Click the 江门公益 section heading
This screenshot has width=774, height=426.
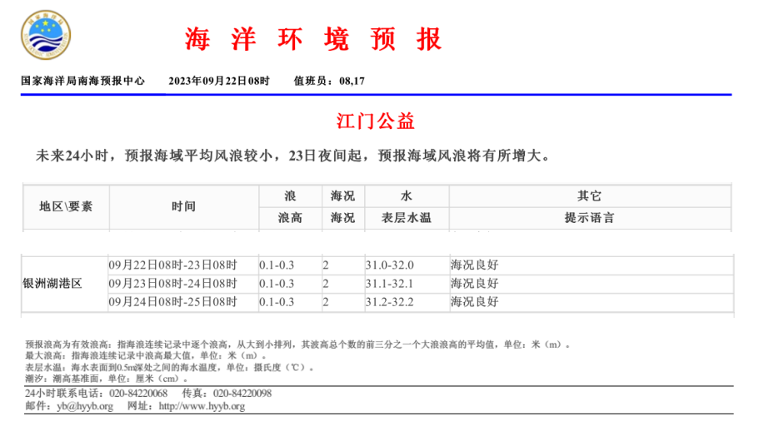click(x=376, y=121)
